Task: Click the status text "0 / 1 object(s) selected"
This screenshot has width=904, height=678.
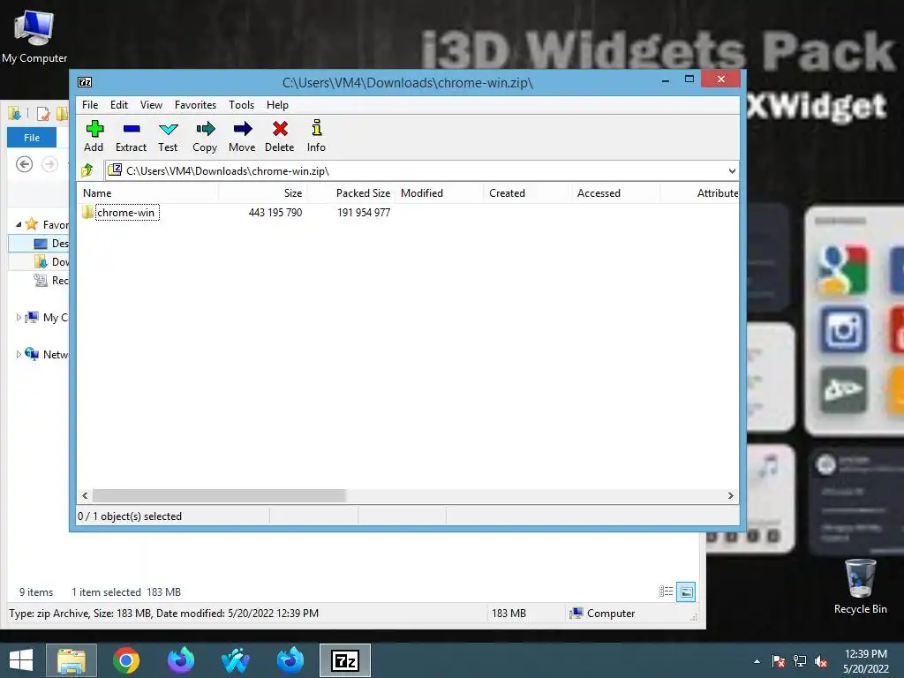Action: [x=130, y=516]
